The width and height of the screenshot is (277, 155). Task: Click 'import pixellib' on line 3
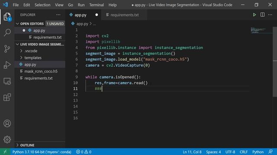pyautogui.click(x=103, y=42)
